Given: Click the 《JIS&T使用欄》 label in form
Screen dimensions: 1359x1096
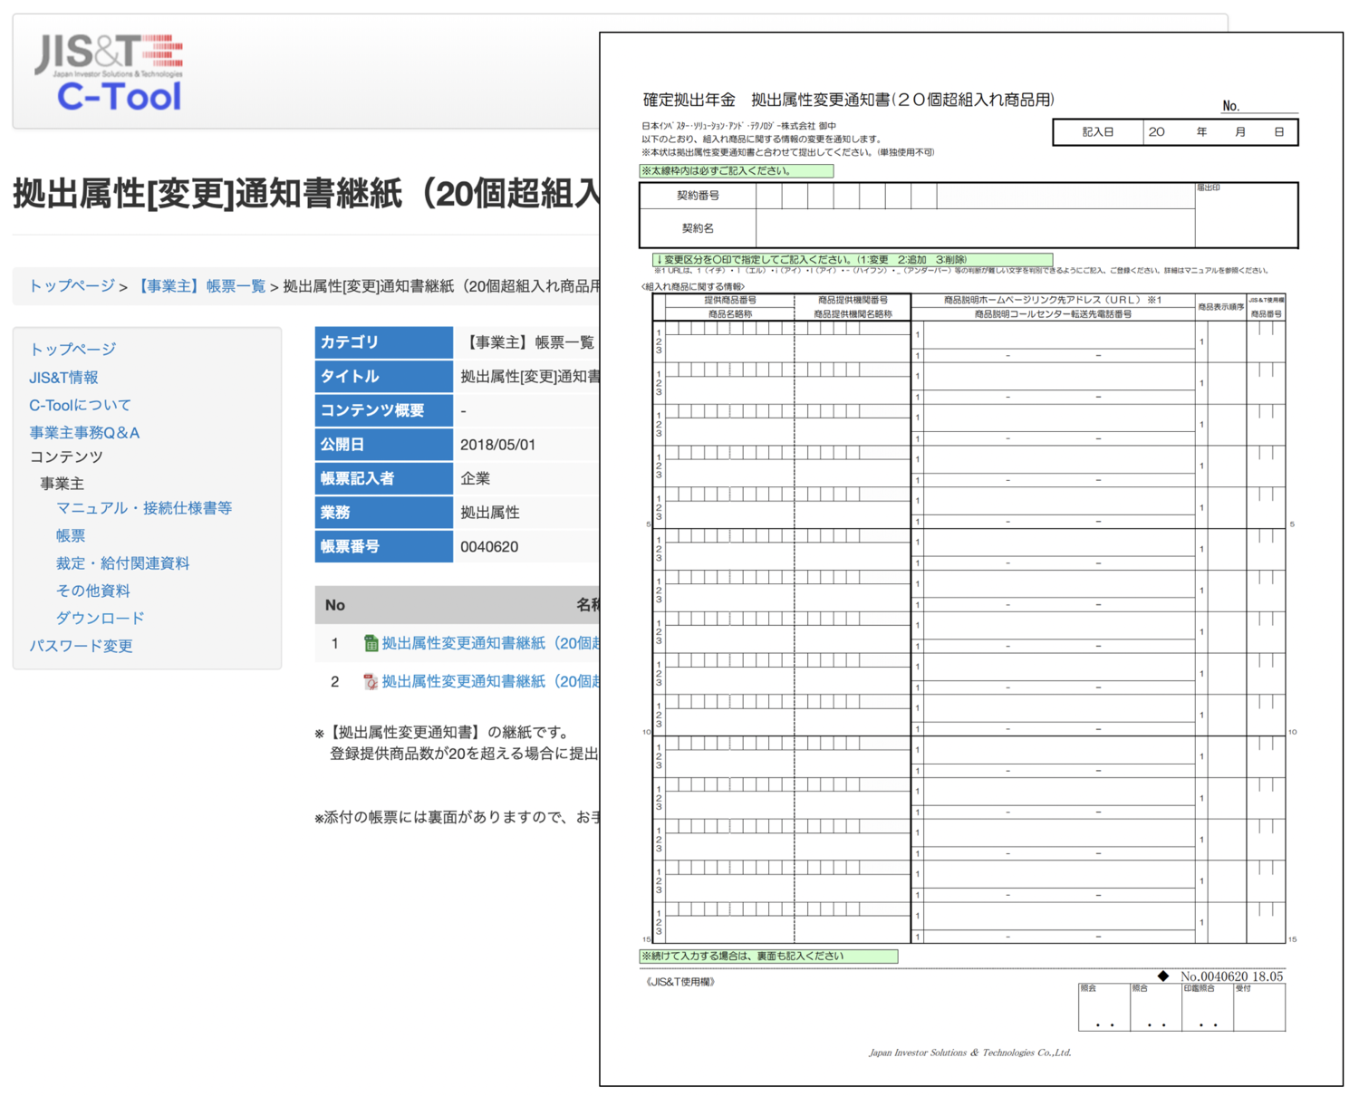Looking at the screenshot, I should [x=679, y=982].
